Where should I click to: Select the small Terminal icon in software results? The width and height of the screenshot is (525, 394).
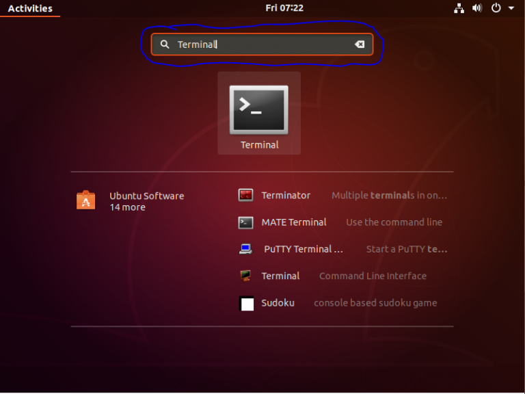[x=246, y=276]
